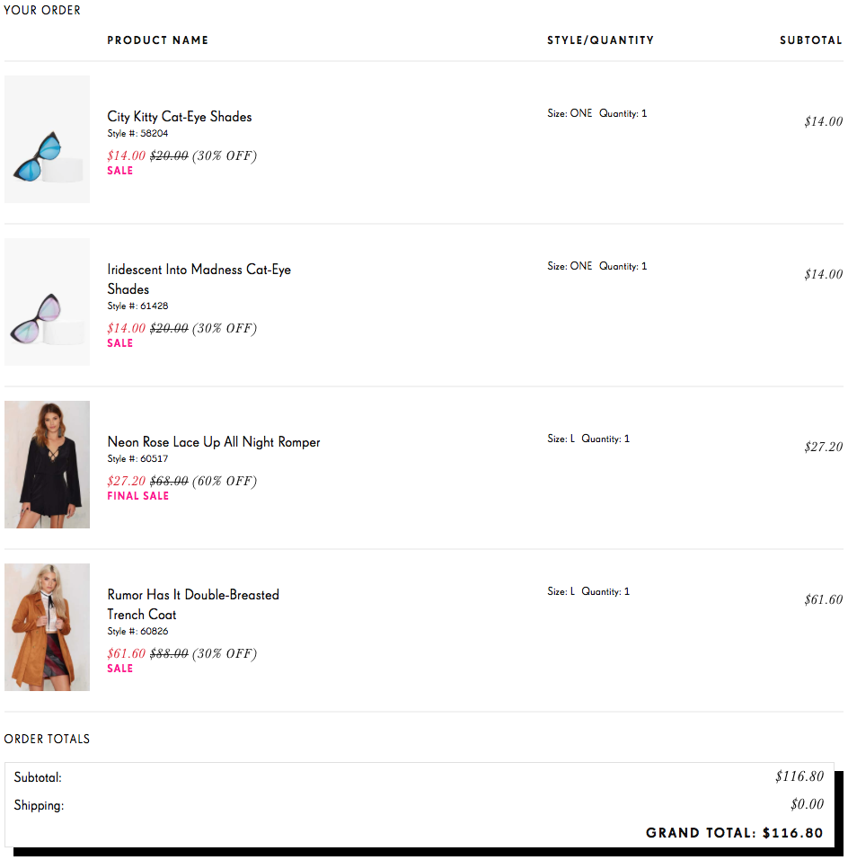Click the Grand Total $116.80 amount
Image resolution: width=848 pixels, height=860 pixels.
pos(792,833)
